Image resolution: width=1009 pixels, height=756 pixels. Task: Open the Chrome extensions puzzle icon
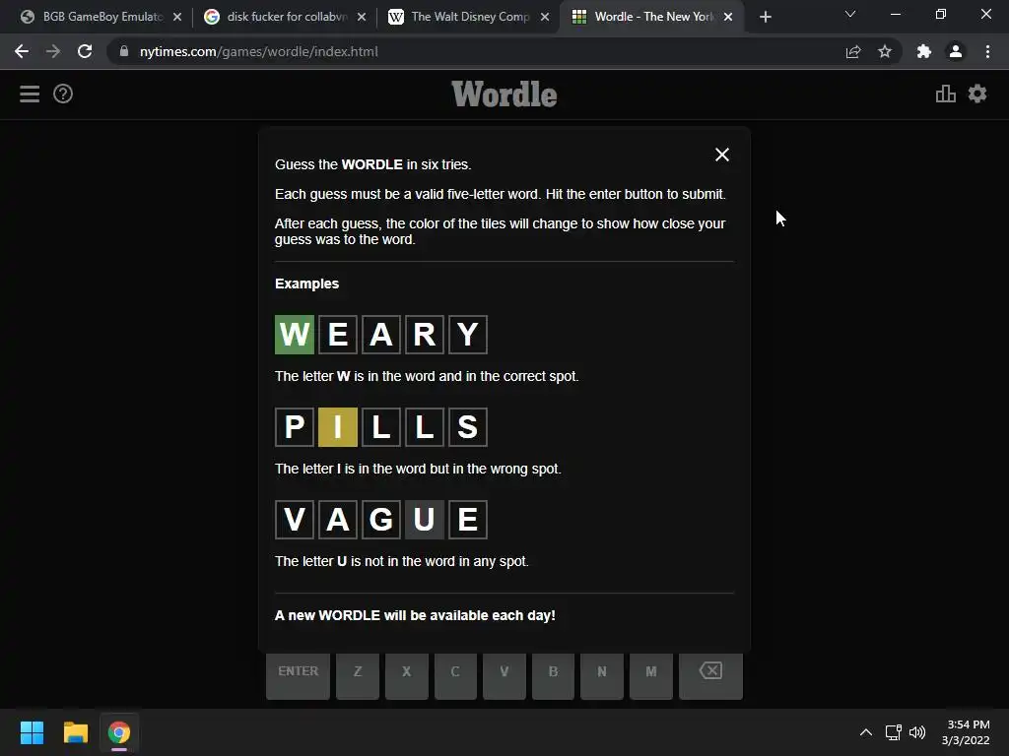924,51
